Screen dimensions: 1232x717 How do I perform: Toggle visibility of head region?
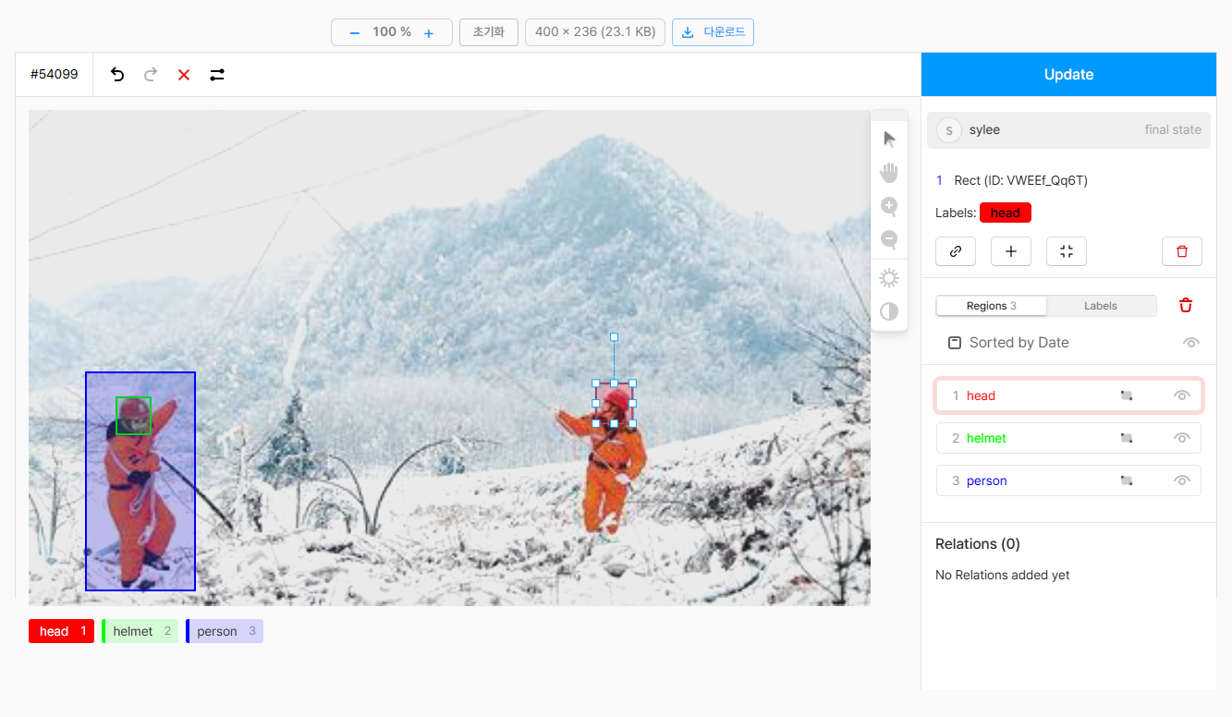click(x=1181, y=395)
